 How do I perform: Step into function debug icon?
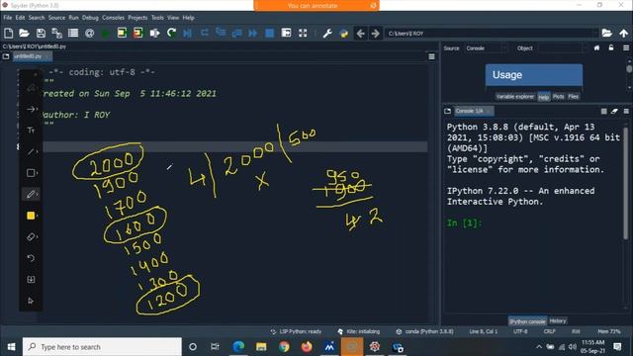(221, 33)
